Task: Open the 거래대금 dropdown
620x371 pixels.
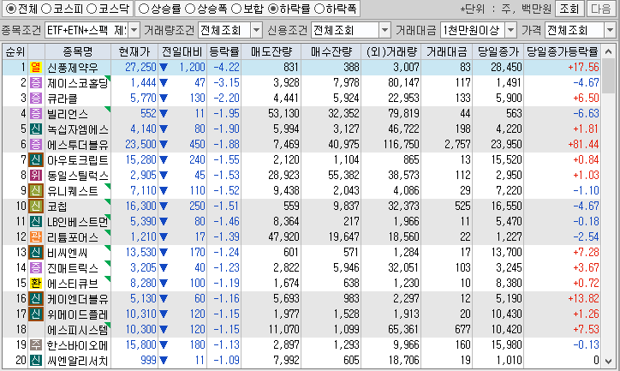Action: point(511,30)
